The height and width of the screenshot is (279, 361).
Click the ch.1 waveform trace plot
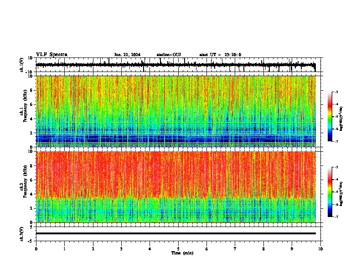178,65
